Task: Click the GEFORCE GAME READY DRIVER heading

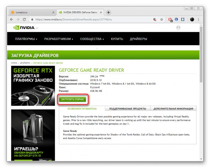Action: coord(92,70)
